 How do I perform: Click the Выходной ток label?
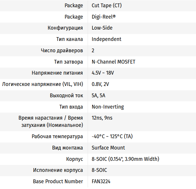point(66,96)
